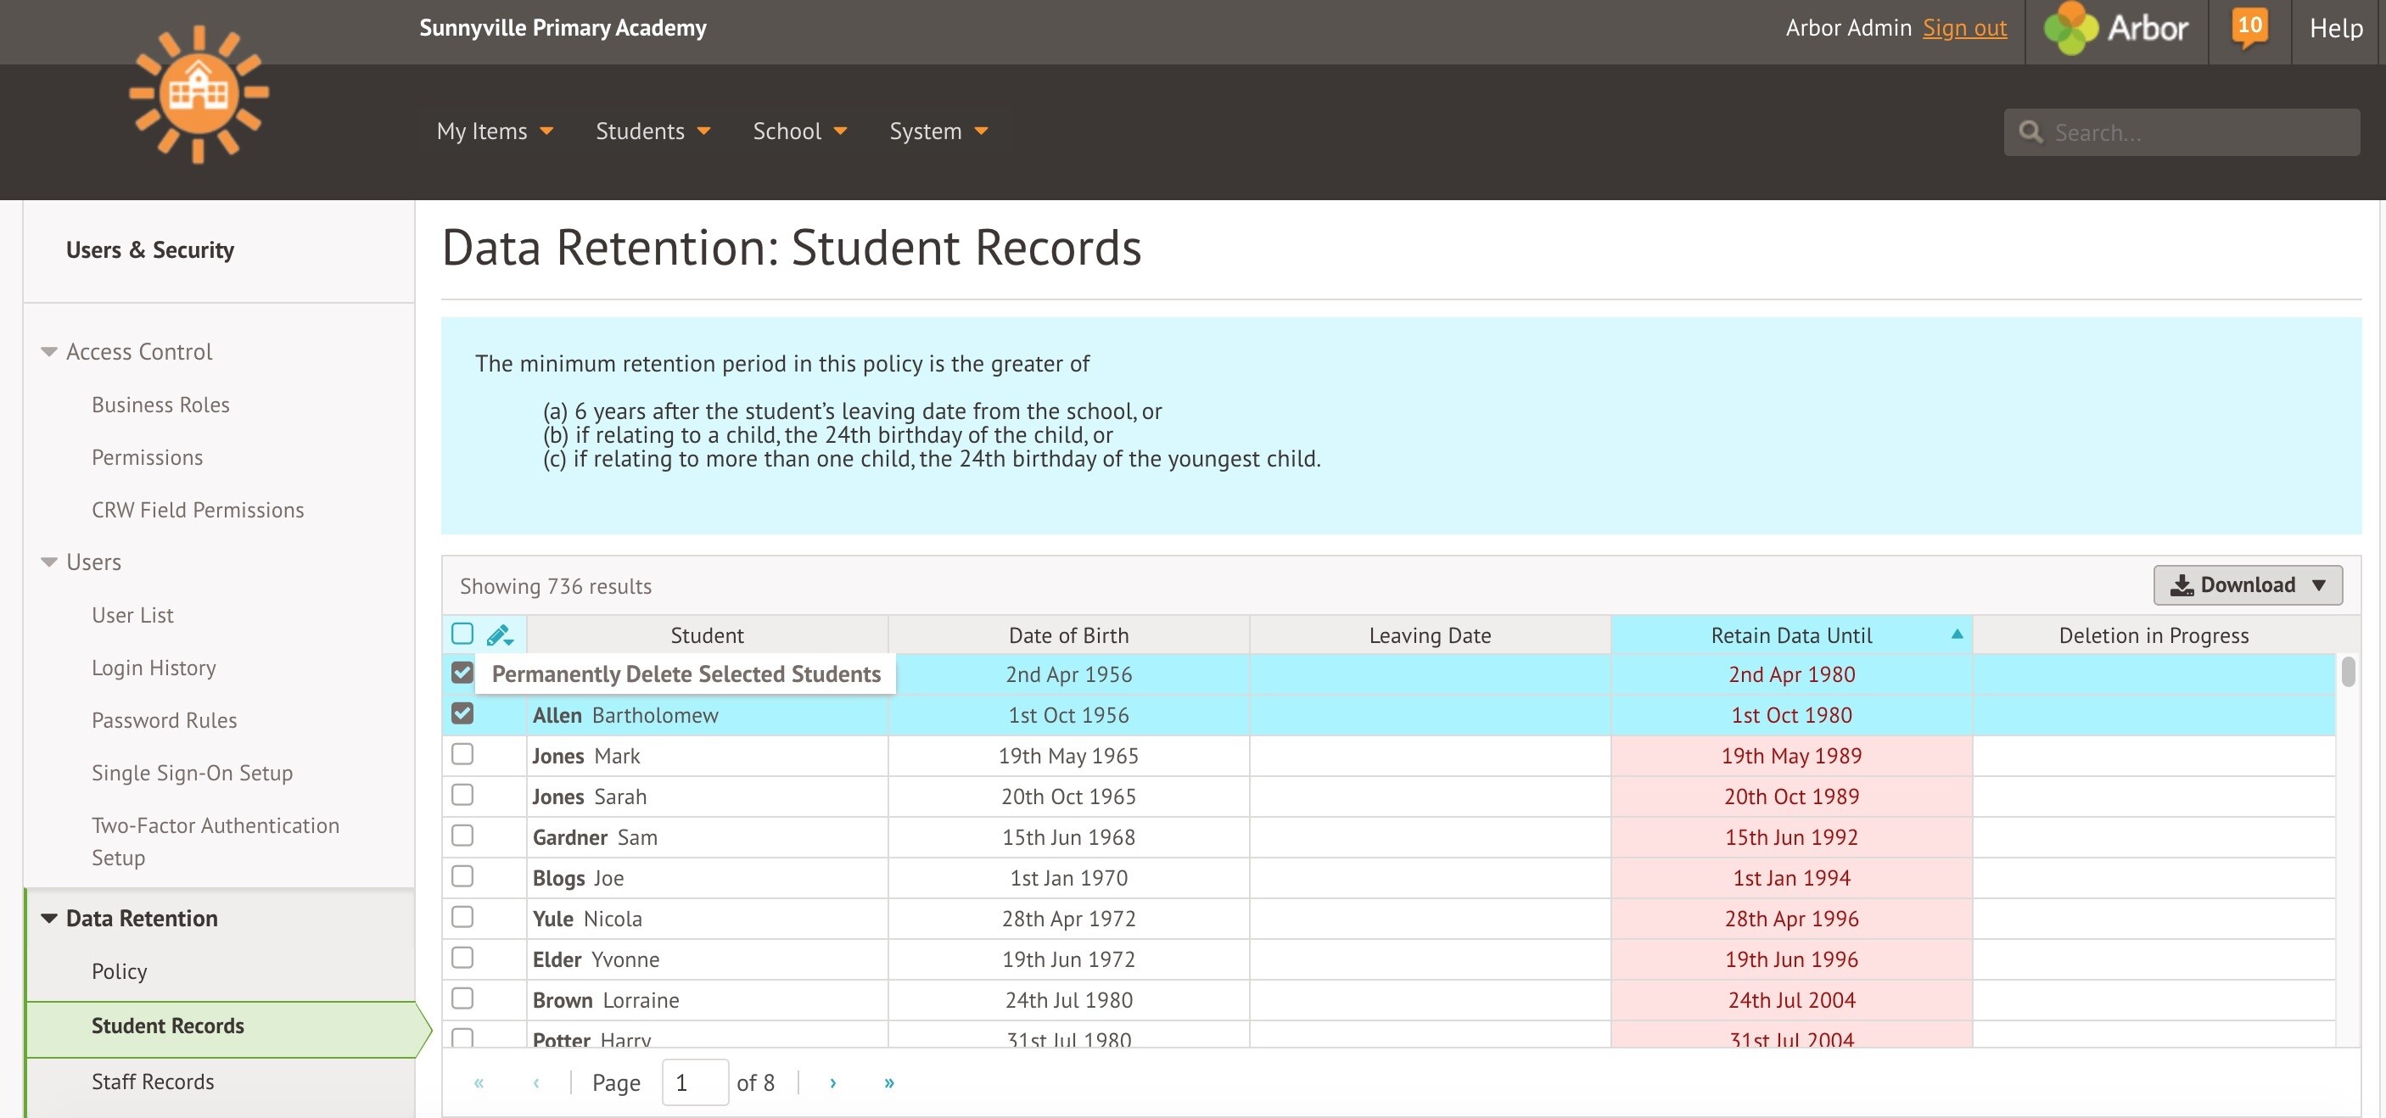Open Login History page
Image resolution: width=2386 pixels, height=1118 pixels.
pos(154,668)
